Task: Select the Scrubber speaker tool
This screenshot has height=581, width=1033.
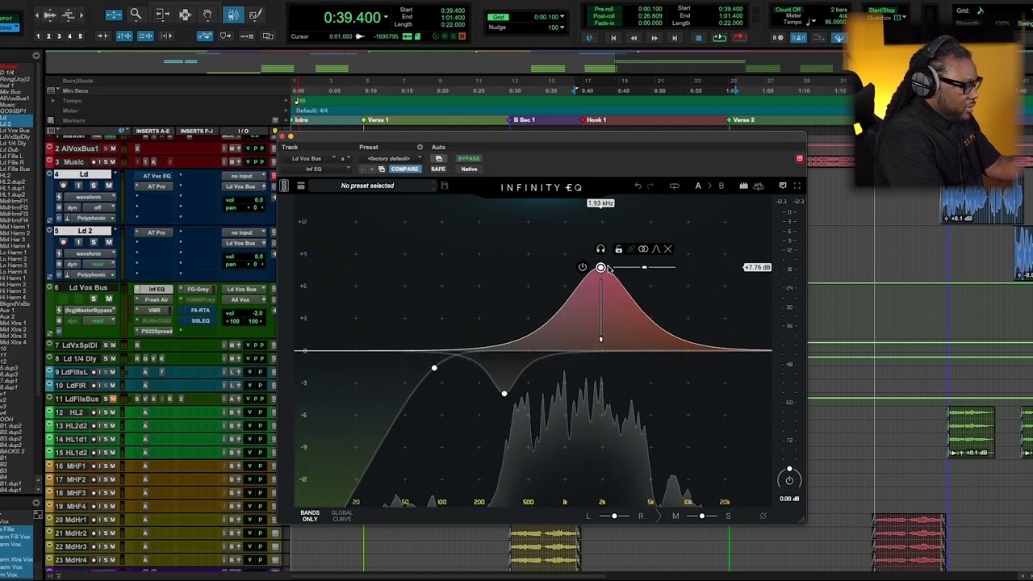Action: click(x=232, y=15)
